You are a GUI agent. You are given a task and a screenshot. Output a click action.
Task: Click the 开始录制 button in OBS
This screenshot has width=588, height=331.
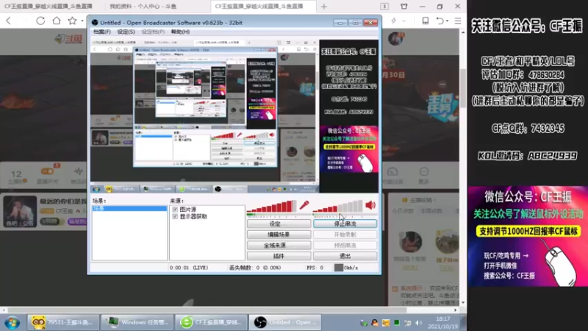345,235
